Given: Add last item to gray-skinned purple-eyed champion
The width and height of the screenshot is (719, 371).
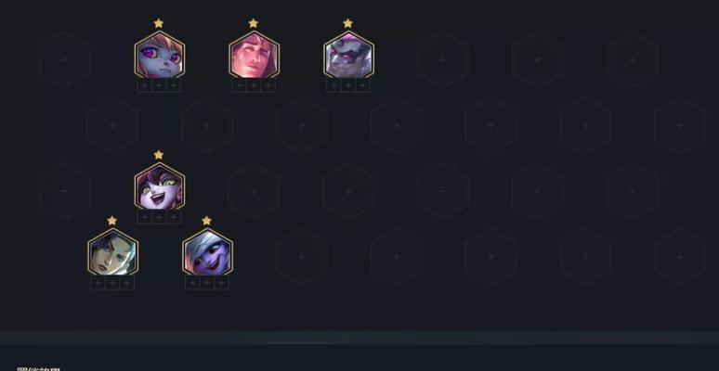Looking at the screenshot, I should coord(362,85).
